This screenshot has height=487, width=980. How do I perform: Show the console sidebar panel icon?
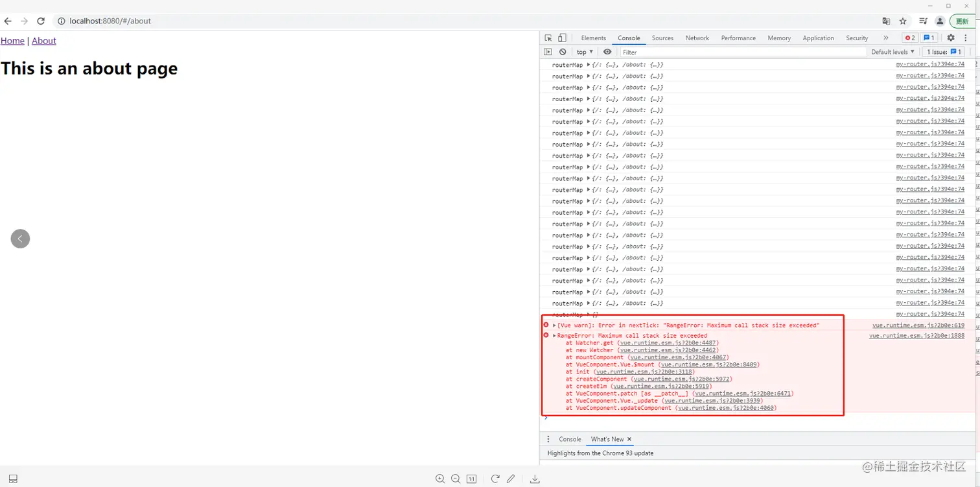[548, 52]
